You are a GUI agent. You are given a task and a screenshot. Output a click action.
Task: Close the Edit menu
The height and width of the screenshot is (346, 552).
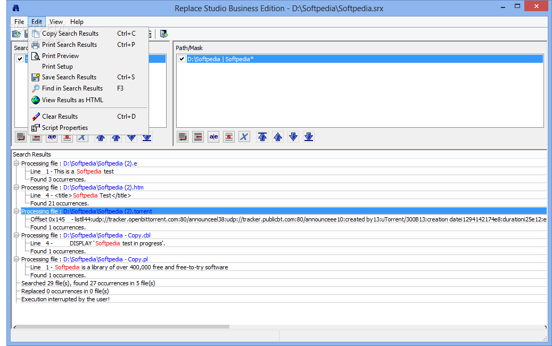pyautogui.click(x=37, y=22)
